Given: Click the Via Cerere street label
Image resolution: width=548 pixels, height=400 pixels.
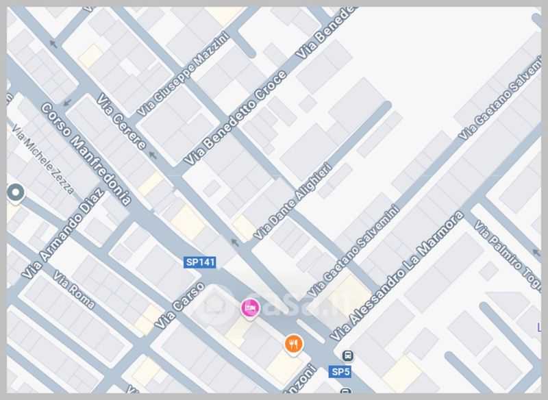Looking at the screenshot, I should [x=121, y=121].
